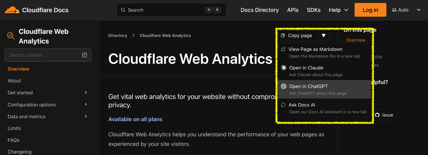Focus the Search sidebar input field

tap(48, 55)
